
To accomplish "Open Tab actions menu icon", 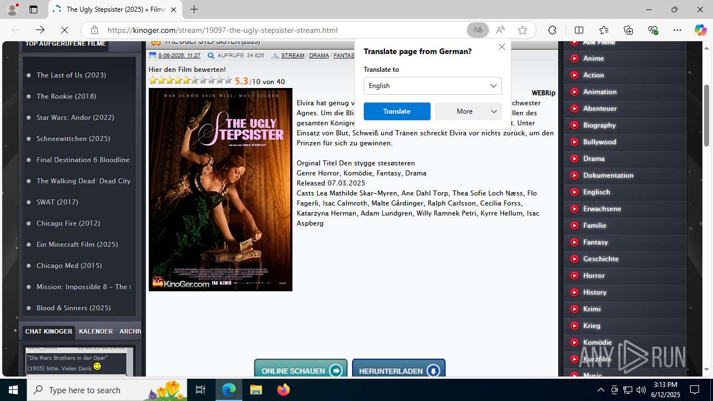I will coord(33,9).
